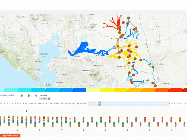Select the sensor icon at the dark blue canal's east end
The image size is (187, 140).
tap(143, 82)
